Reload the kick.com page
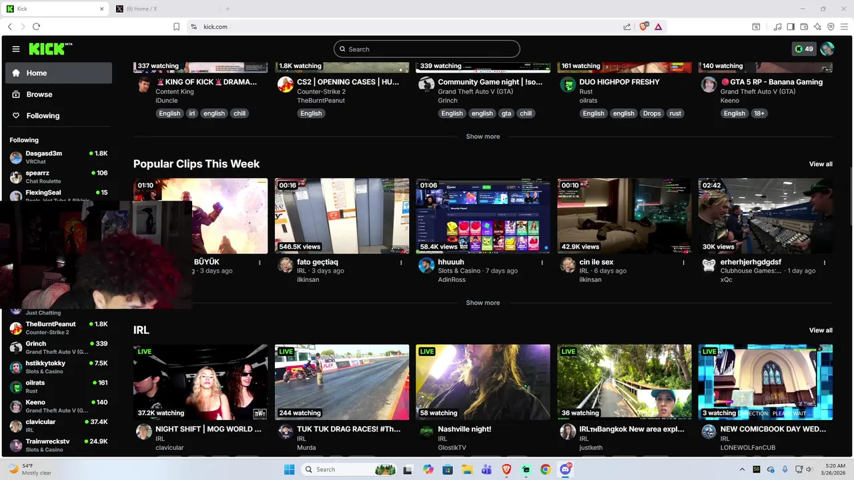854x480 pixels. click(36, 27)
